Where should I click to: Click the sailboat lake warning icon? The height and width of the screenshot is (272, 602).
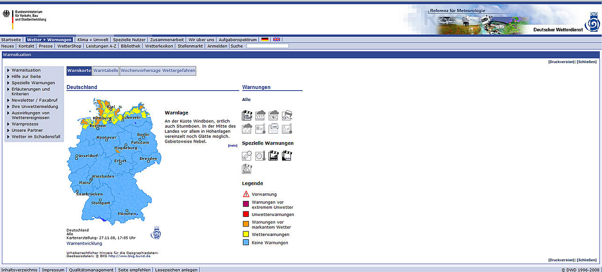pos(247,169)
